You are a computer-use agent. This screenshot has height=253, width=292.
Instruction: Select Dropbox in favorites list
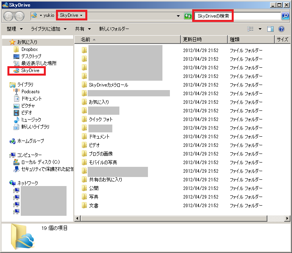(29, 49)
